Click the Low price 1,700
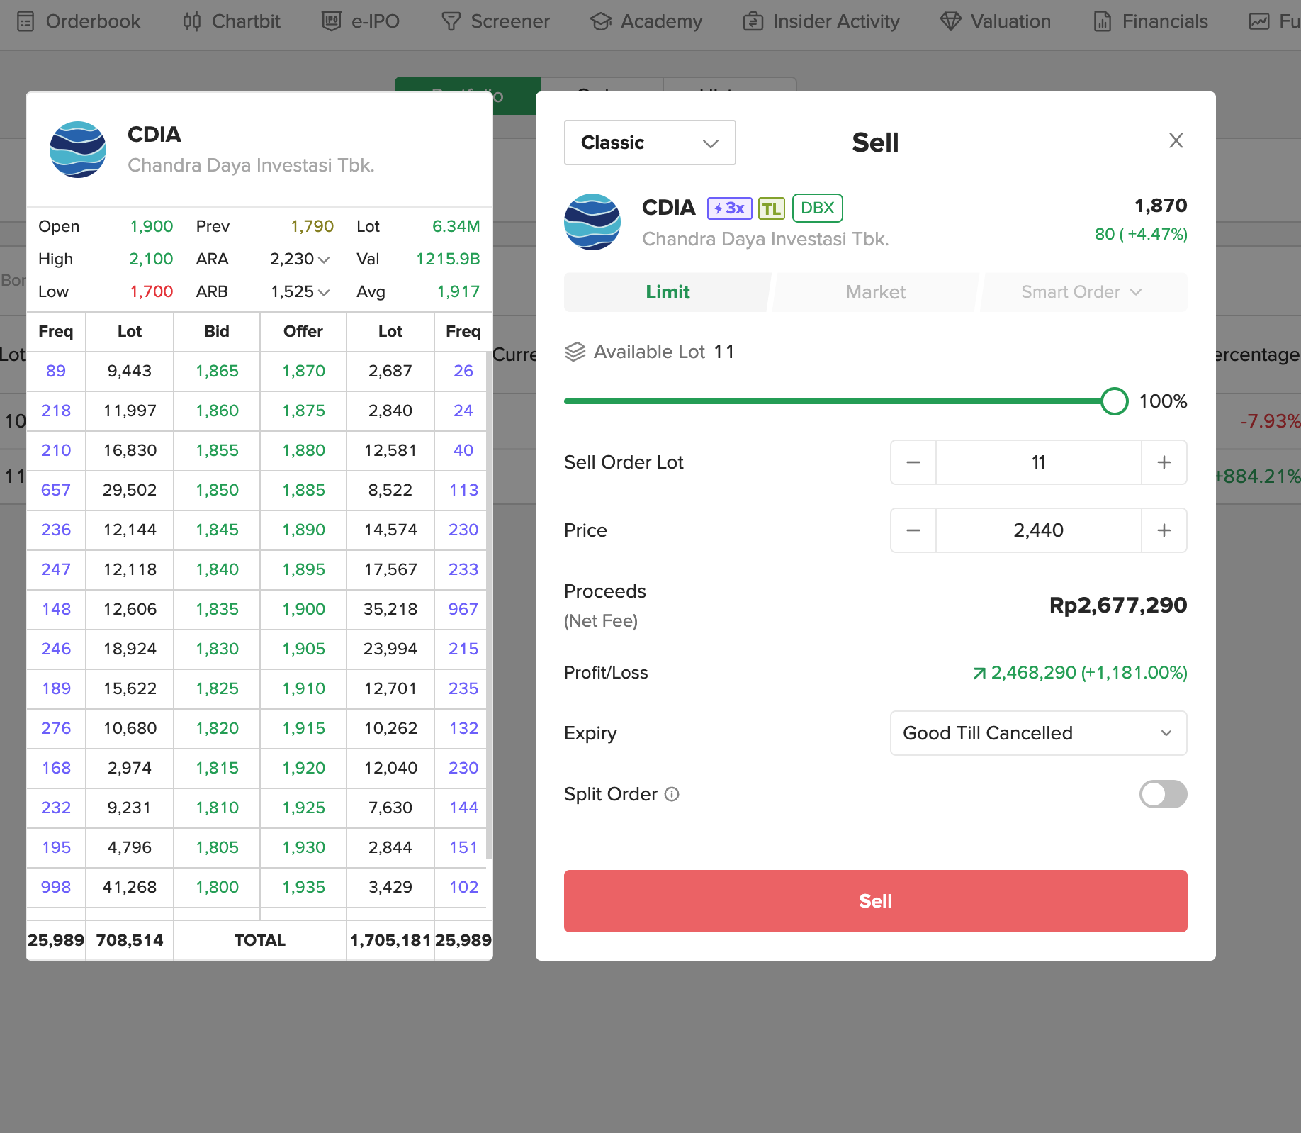 [151, 291]
